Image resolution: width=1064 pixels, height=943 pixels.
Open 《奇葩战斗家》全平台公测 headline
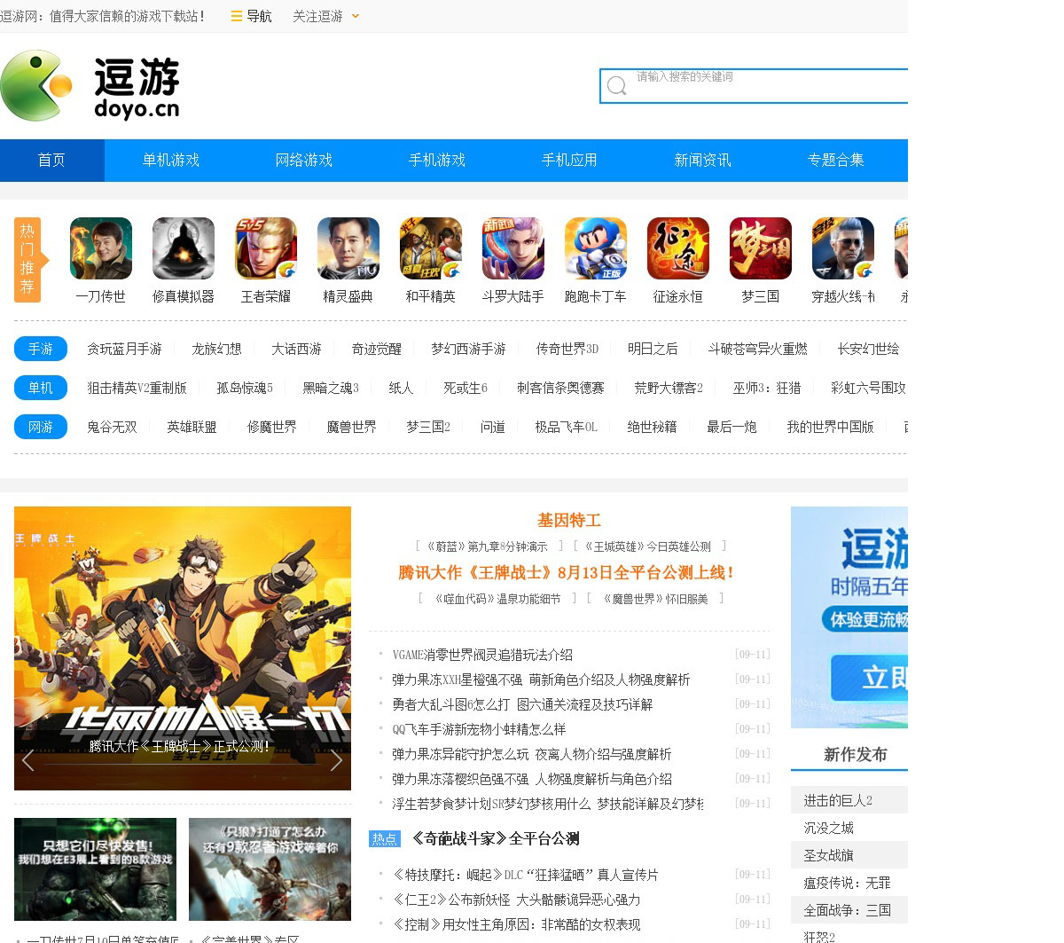point(496,839)
